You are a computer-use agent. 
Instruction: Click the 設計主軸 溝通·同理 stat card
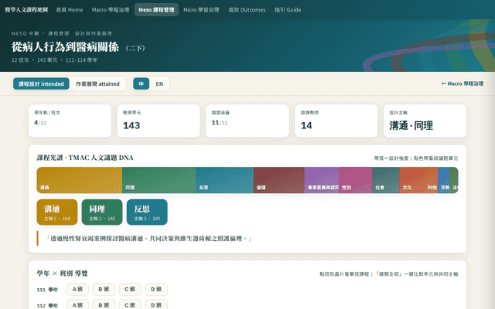425,121
